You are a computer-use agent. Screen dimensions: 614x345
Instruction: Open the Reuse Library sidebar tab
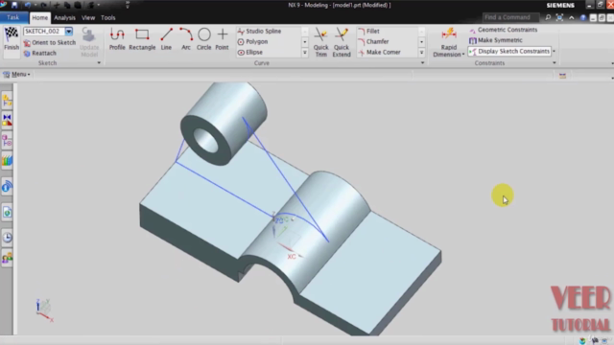click(x=7, y=160)
